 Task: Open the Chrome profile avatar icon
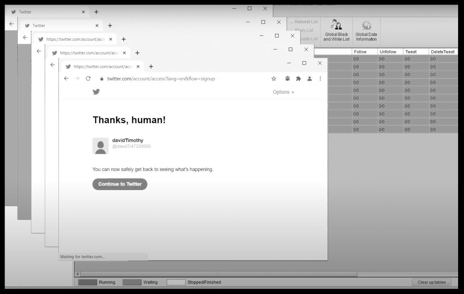(x=309, y=79)
